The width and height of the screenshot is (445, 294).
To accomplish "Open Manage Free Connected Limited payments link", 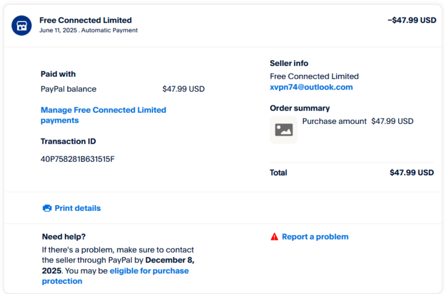I will coord(104,115).
